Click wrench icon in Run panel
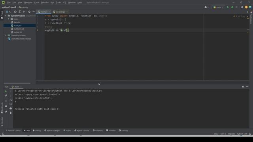Image resolution: width=253 pixels, height=142 pixels. pyautogui.click(x=6, y=95)
